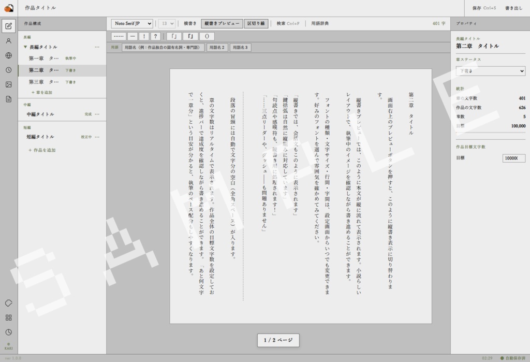This screenshot has height=362, width=530.
Task: Open the document notes icon in sidebar
Action: (x=9, y=99)
